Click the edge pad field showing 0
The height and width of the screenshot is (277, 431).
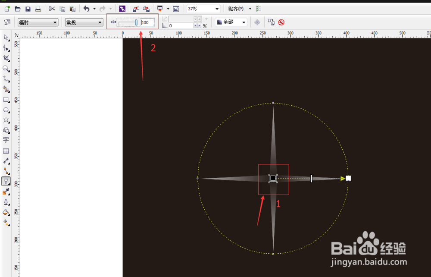point(181,25)
